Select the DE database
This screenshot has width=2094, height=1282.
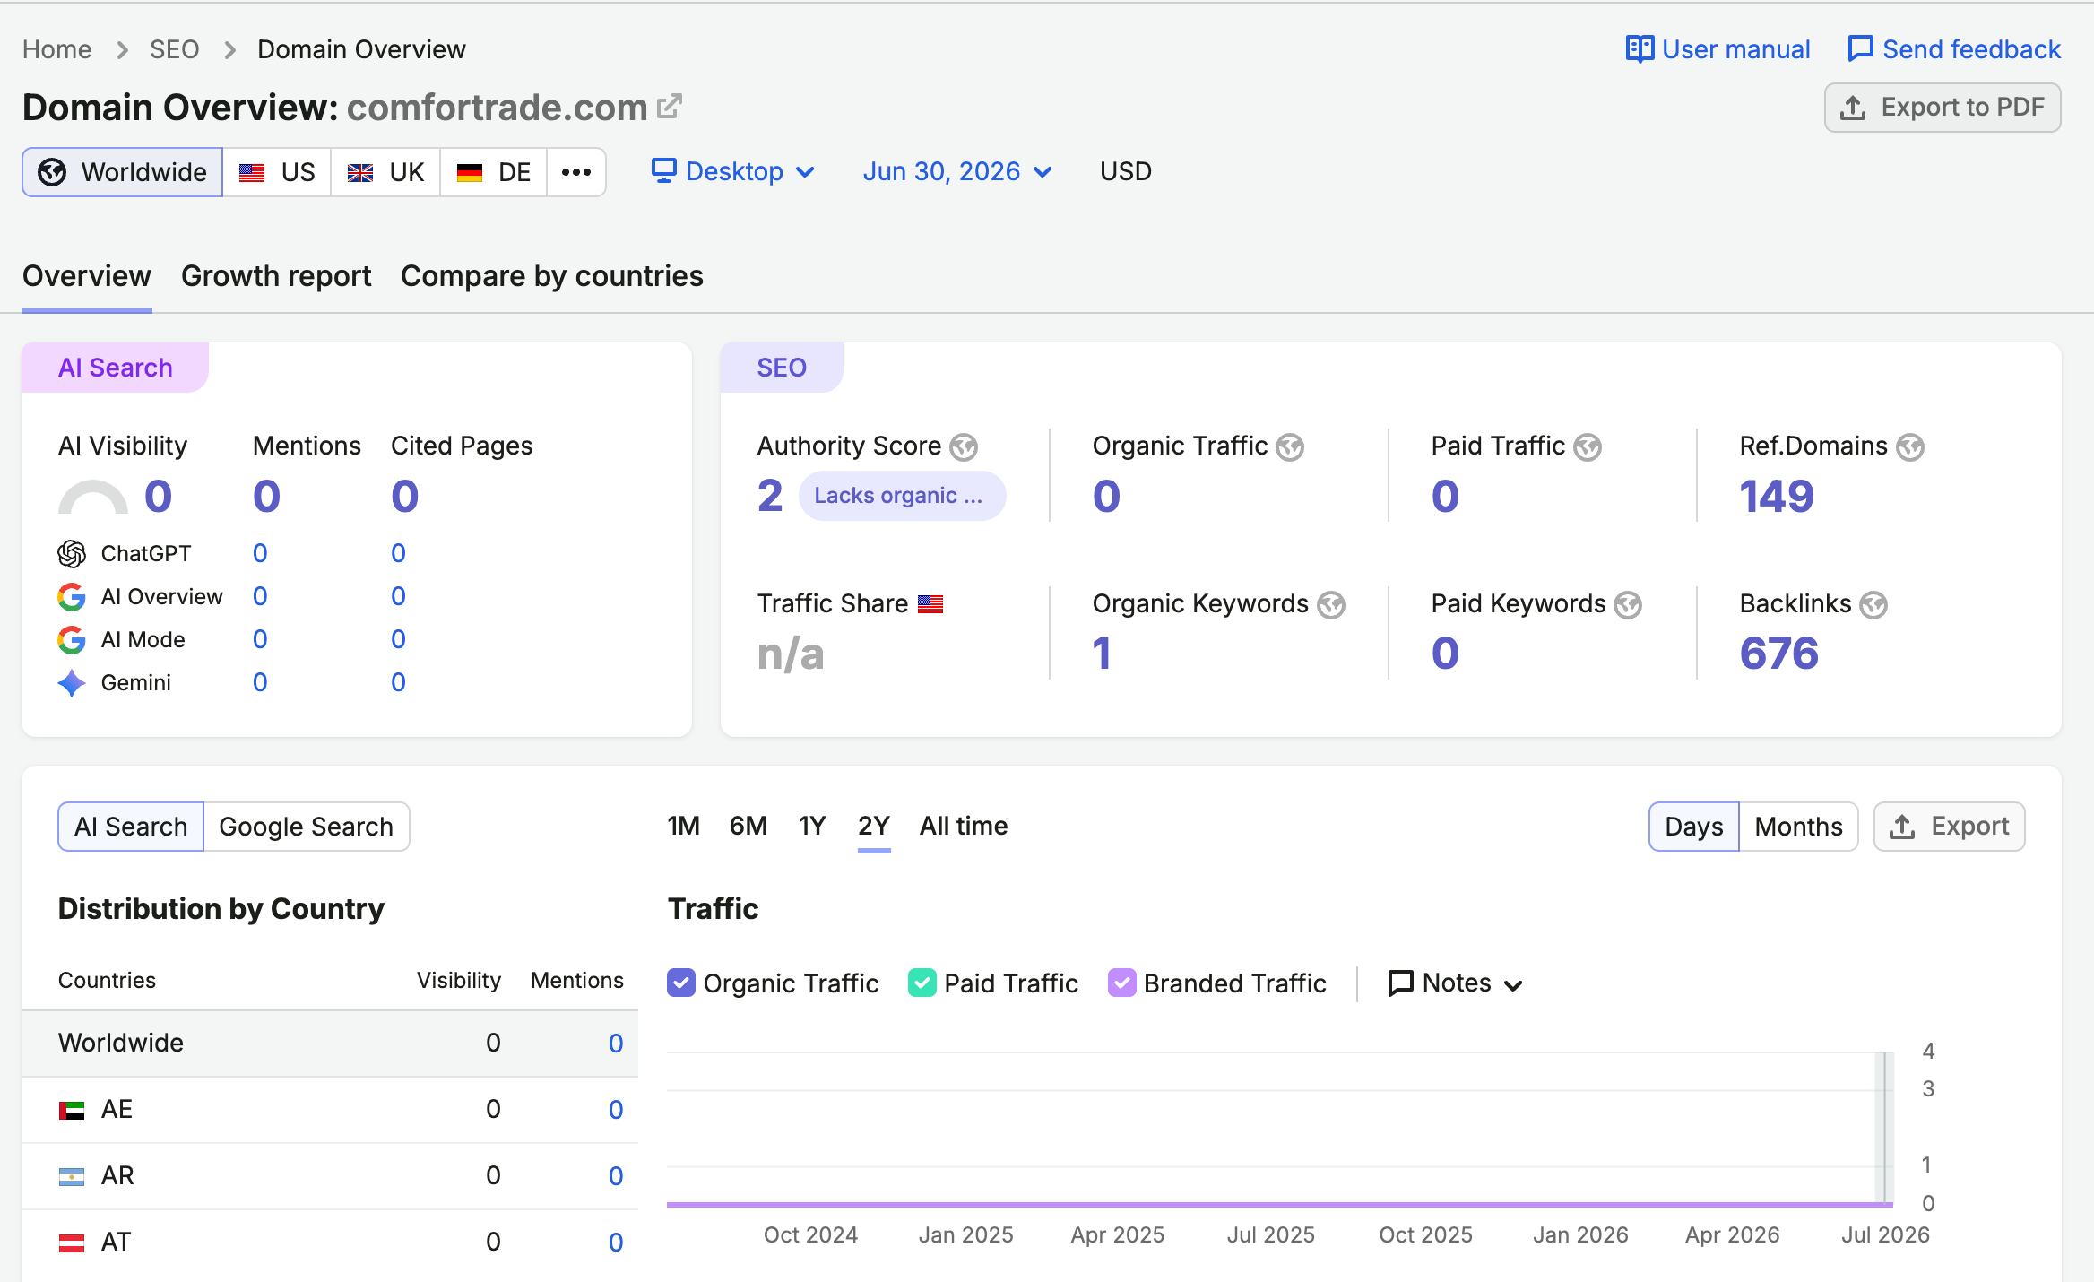494,172
